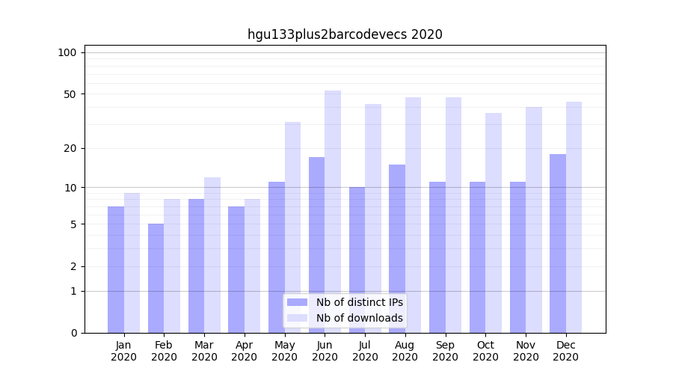
Task: Select the Apr 2020 distinct IPs bar
Action: (236, 269)
